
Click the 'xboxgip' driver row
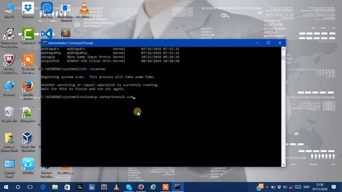[110, 57]
